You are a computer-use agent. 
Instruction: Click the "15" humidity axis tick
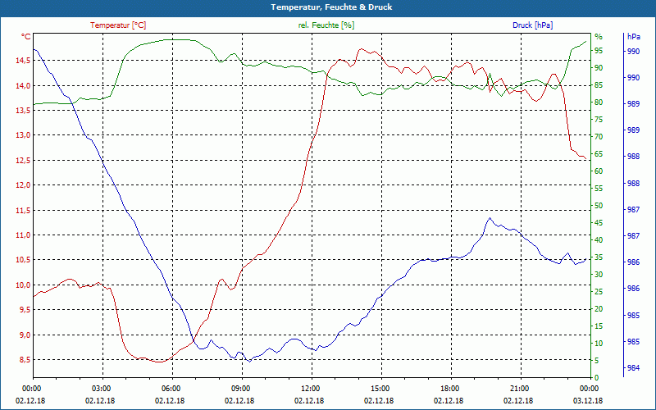pyautogui.click(x=599, y=326)
